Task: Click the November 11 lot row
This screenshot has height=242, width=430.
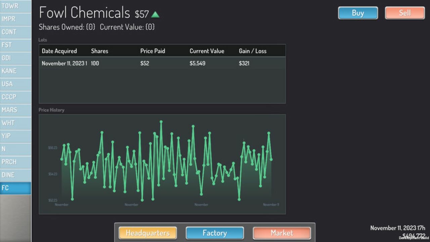Action: click(162, 63)
